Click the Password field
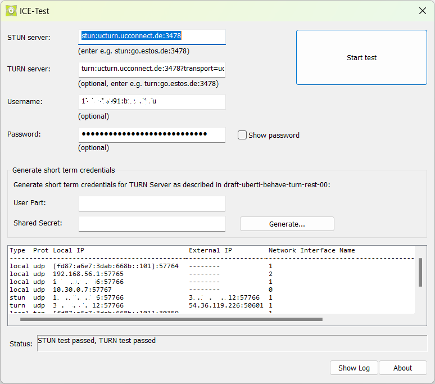435x384 pixels. point(152,134)
